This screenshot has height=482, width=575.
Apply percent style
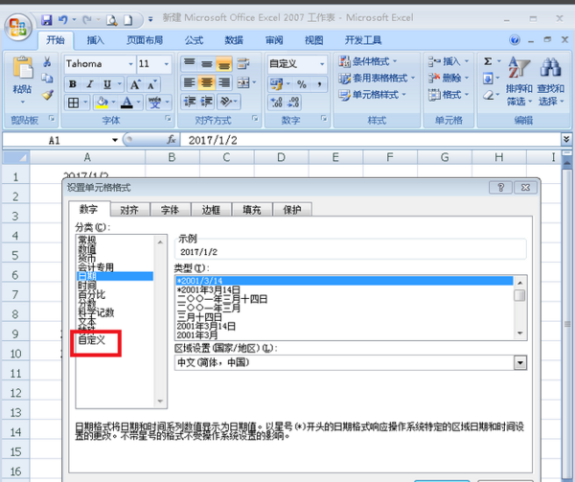[302, 84]
